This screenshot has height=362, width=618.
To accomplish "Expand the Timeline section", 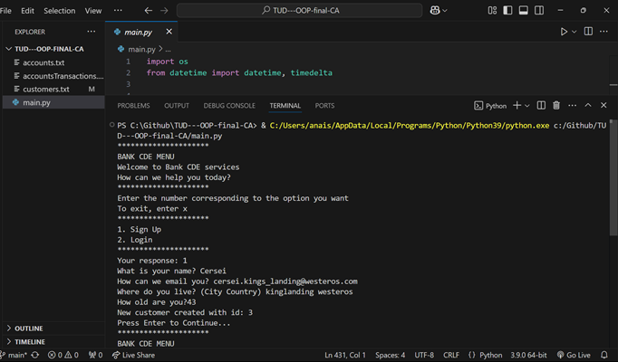I will coord(53,341).
